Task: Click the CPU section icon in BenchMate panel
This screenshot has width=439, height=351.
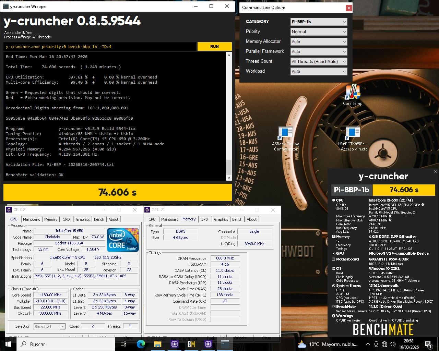Action: pyautogui.click(x=333, y=200)
